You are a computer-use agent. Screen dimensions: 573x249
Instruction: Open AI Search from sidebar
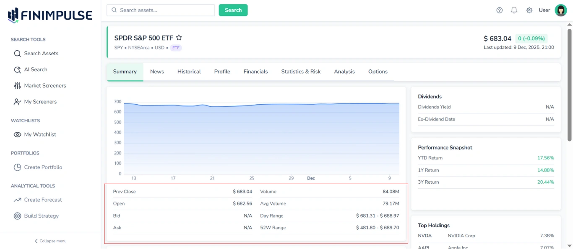point(35,69)
